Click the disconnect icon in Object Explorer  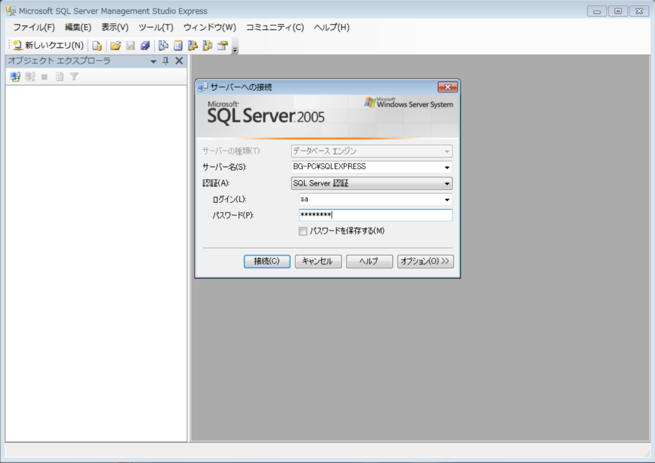30,77
